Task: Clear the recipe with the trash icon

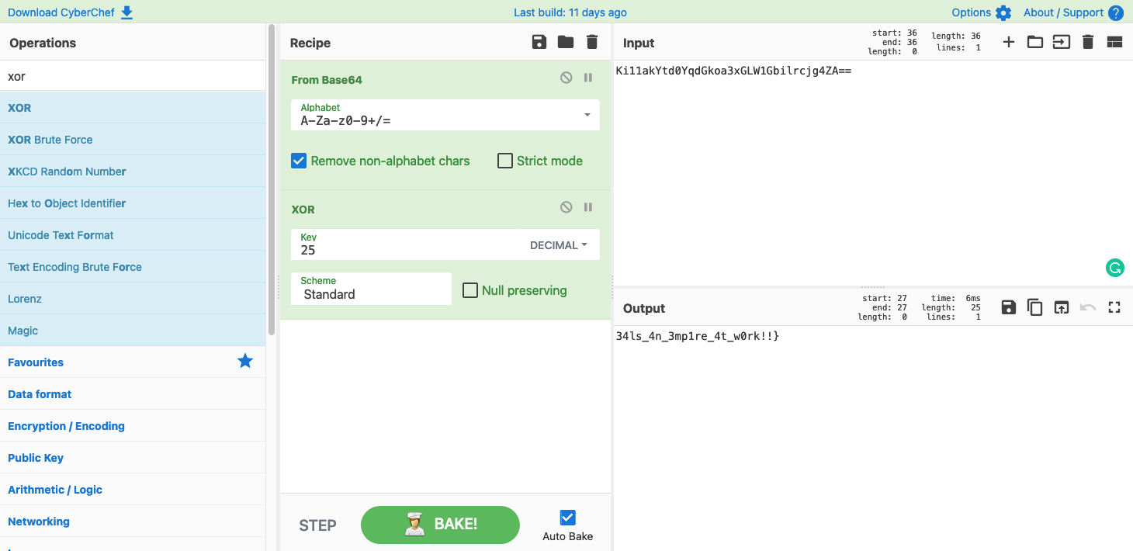Action: click(592, 42)
